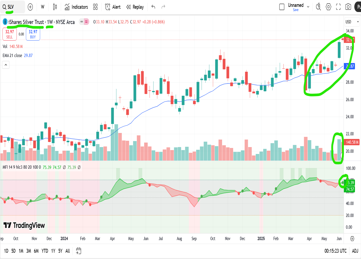The width and height of the screenshot is (361, 259).
Task: Open the USD currency dropdown
Action: (352, 22)
